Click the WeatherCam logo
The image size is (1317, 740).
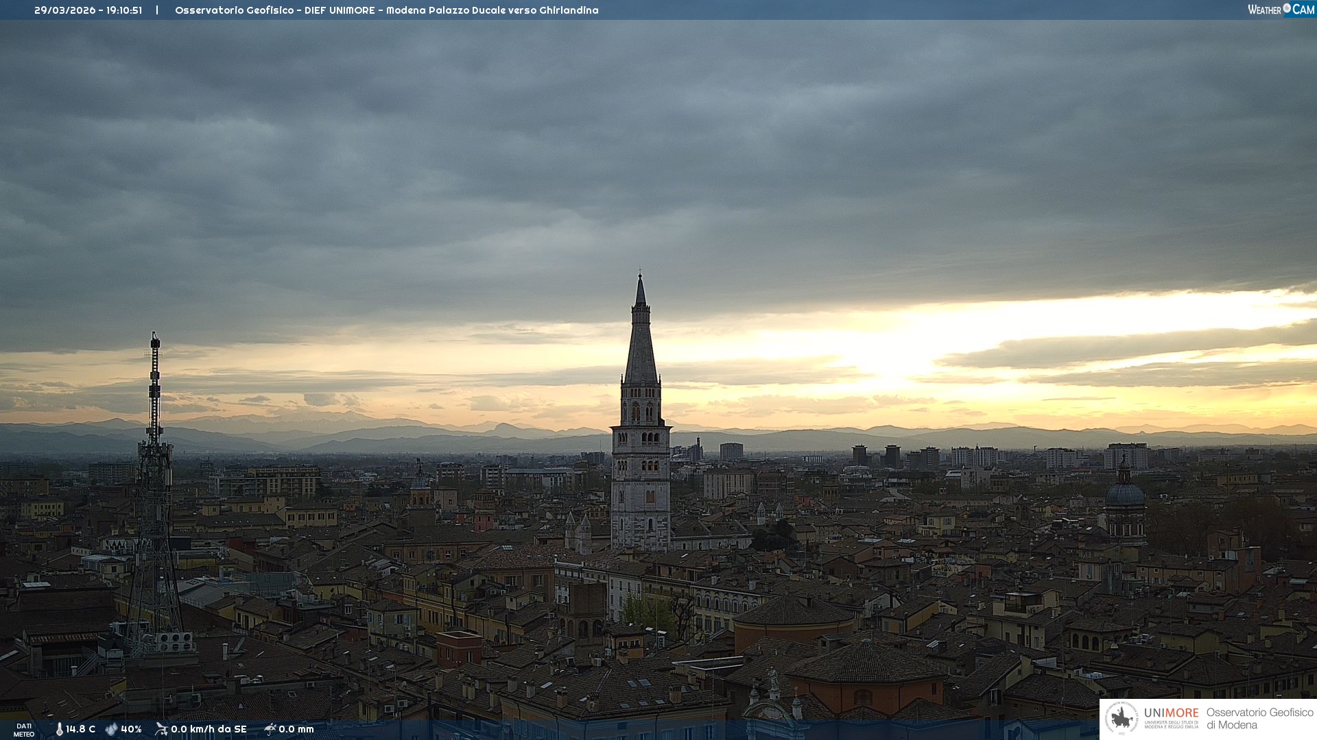(x=1281, y=10)
